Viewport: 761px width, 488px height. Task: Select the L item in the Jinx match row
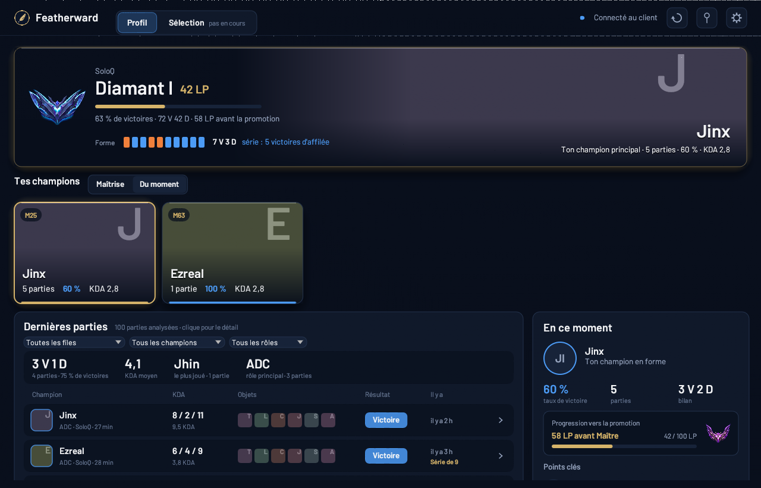point(262,420)
